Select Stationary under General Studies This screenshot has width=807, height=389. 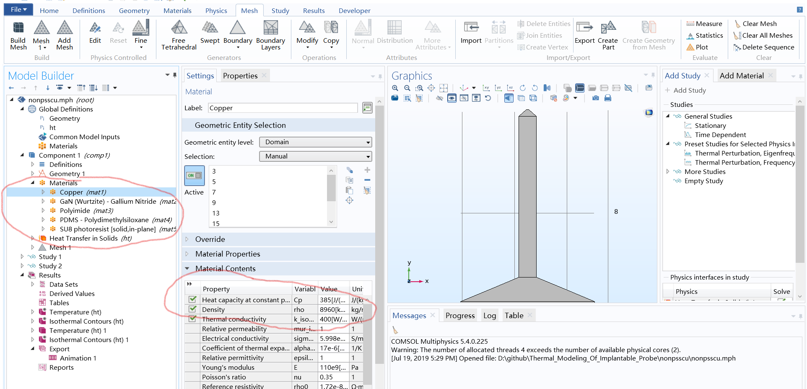[711, 125]
